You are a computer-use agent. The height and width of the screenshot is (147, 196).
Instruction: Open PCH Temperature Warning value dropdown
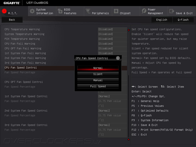(x=112, y=39)
